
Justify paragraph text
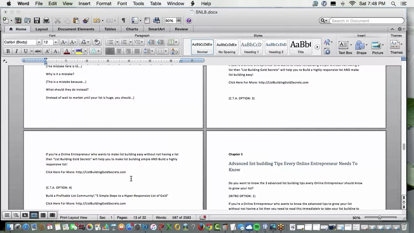click(x=137, y=51)
